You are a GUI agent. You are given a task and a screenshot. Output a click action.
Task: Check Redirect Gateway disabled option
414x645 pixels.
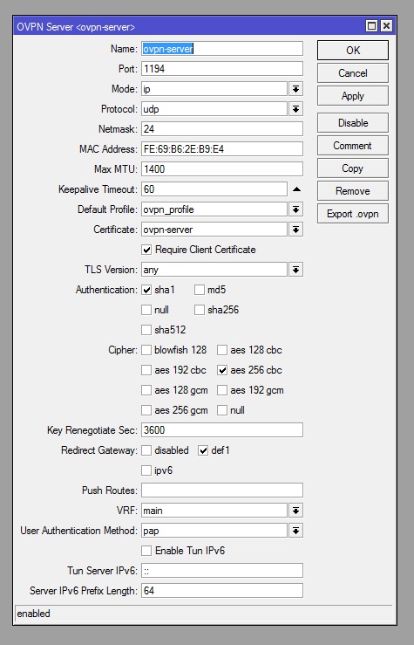pos(146,450)
